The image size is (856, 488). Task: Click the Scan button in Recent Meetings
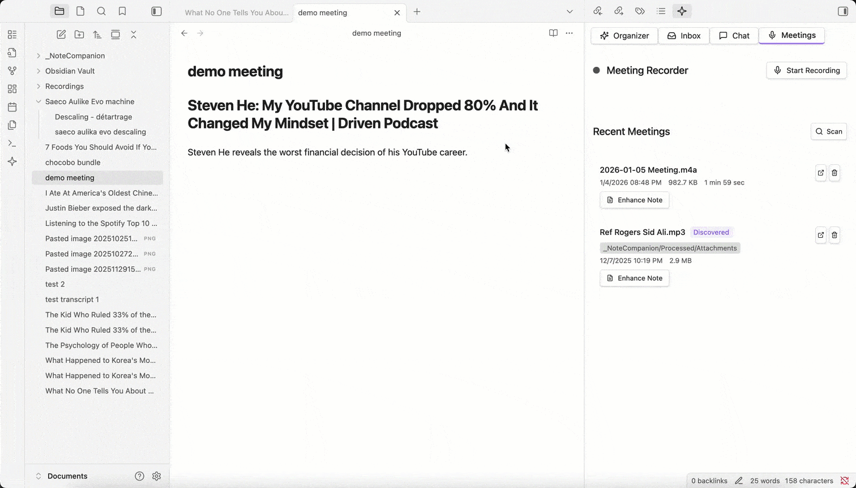829,131
